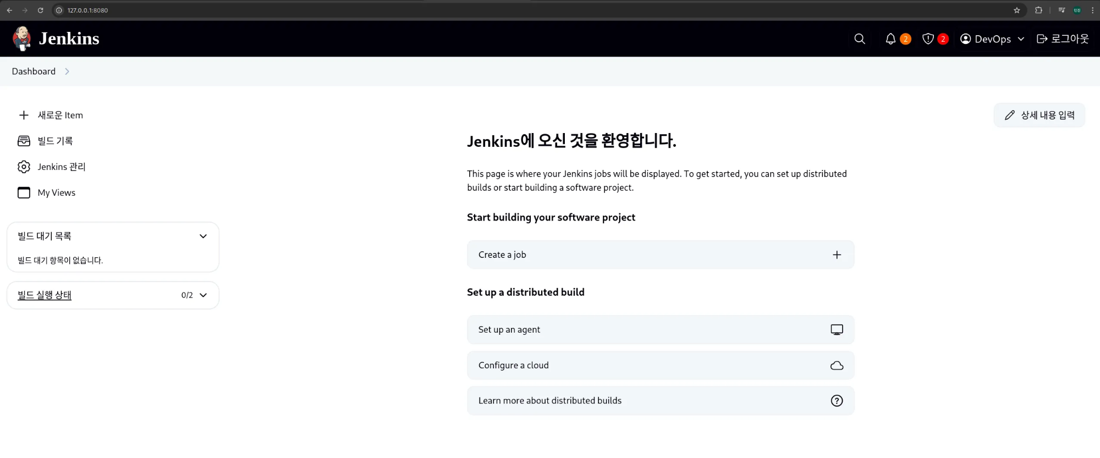The width and height of the screenshot is (1100, 458).
Task: Click the browser media control icon
Action: (x=1061, y=10)
